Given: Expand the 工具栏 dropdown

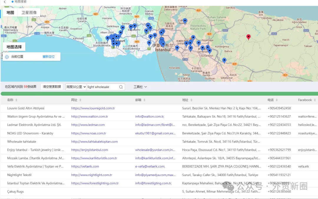Looking at the screenshot, I should 140,87.
